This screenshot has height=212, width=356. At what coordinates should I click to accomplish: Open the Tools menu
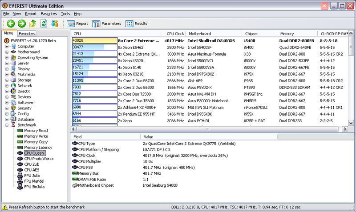[65, 14]
